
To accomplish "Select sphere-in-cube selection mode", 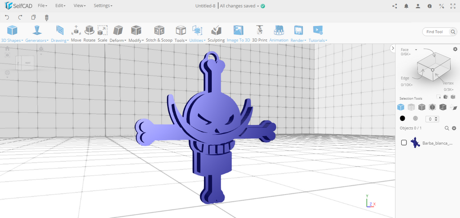I will [x=433, y=107].
